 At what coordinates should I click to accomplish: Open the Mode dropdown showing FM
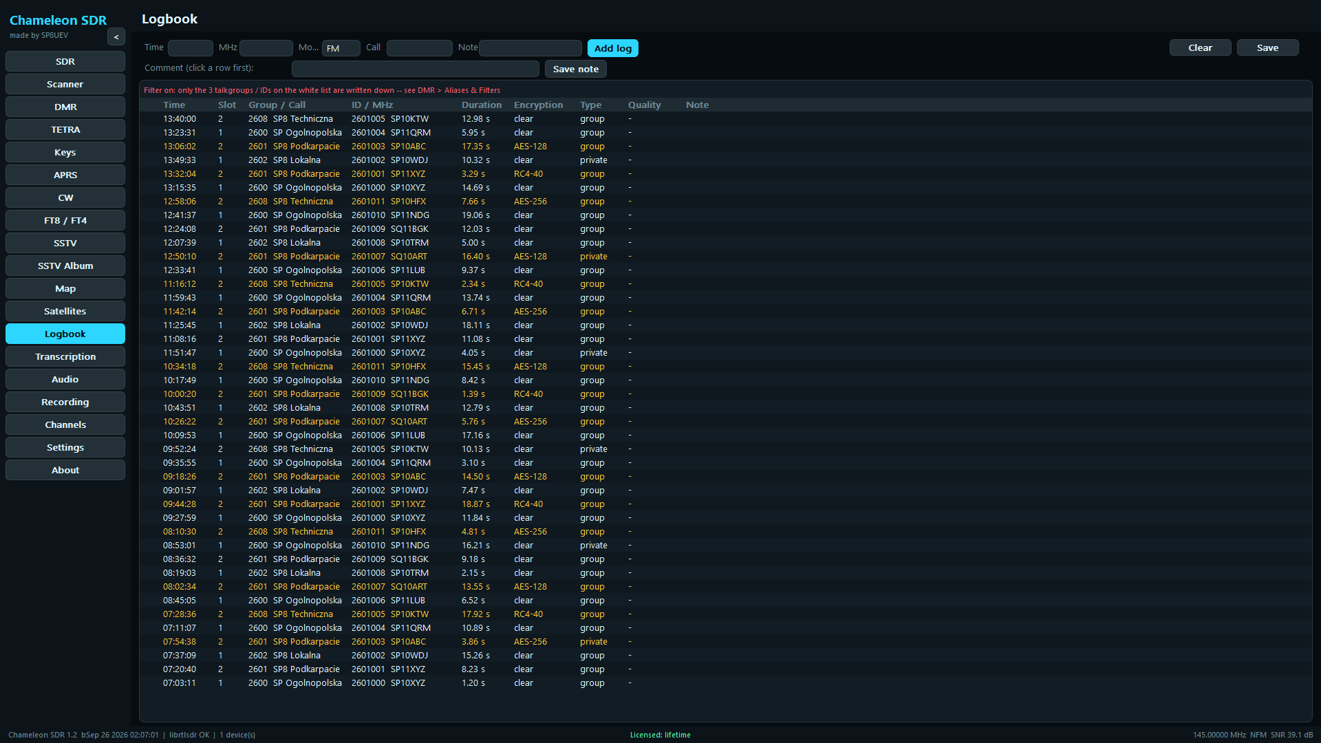click(341, 48)
